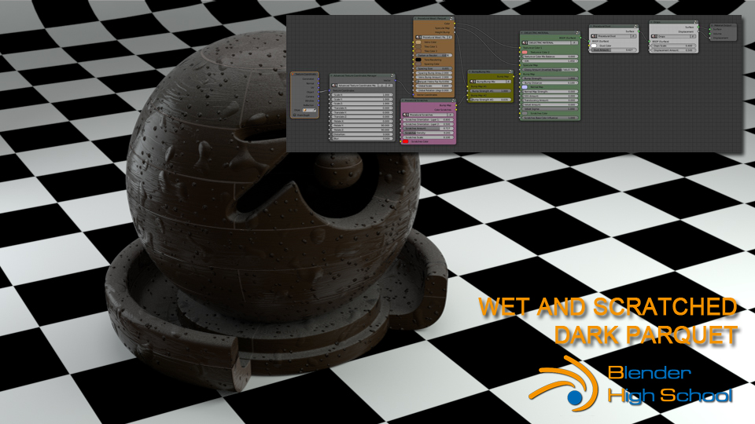Open node group icon on Procedural Dust node header
The height and width of the screenshot is (424, 755).
pos(635,26)
